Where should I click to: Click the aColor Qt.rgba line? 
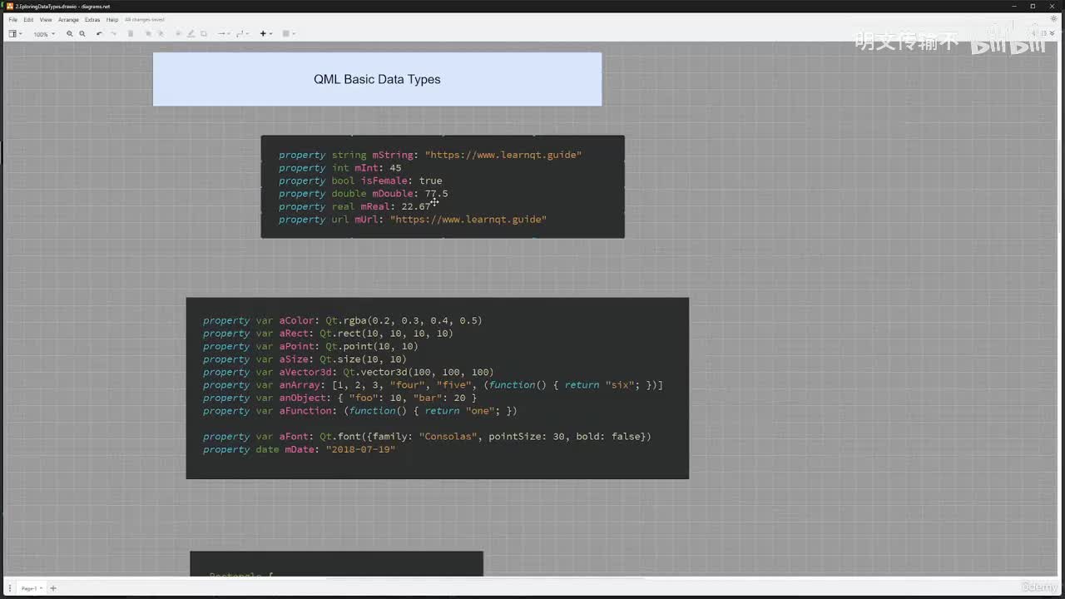click(343, 320)
